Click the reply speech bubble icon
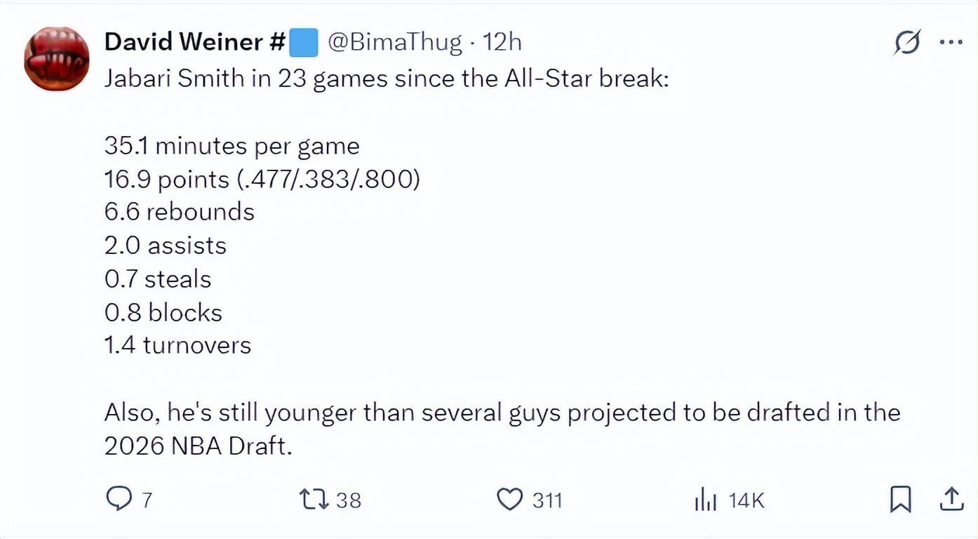The width and height of the screenshot is (978, 539). coord(119,499)
